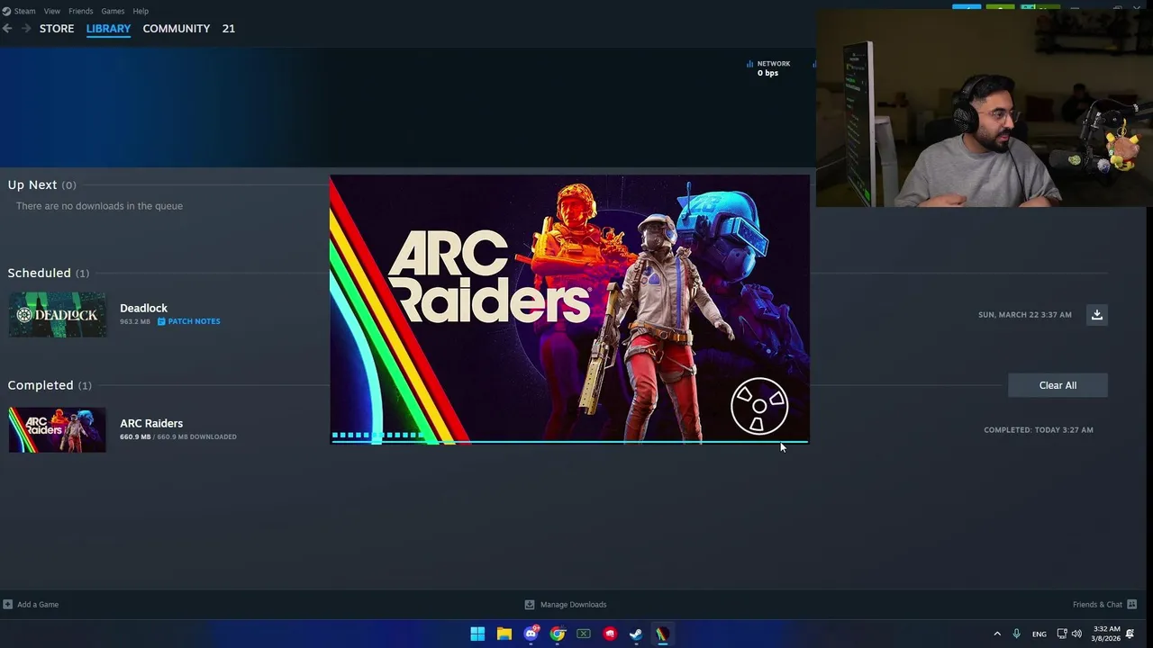Click the microphone tray icon
Screen dimensions: 1153x648
coord(1016,634)
